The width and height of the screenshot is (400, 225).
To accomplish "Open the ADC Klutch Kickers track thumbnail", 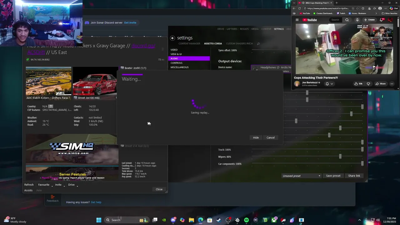I will click(48, 83).
